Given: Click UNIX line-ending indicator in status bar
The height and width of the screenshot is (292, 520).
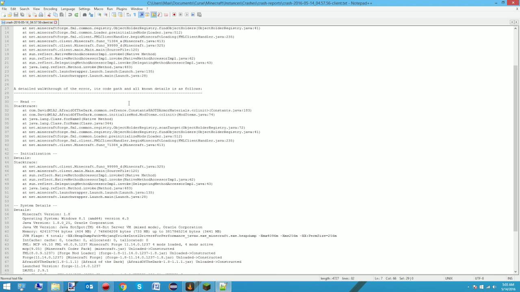Looking at the screenshot, I should point(449,278).
